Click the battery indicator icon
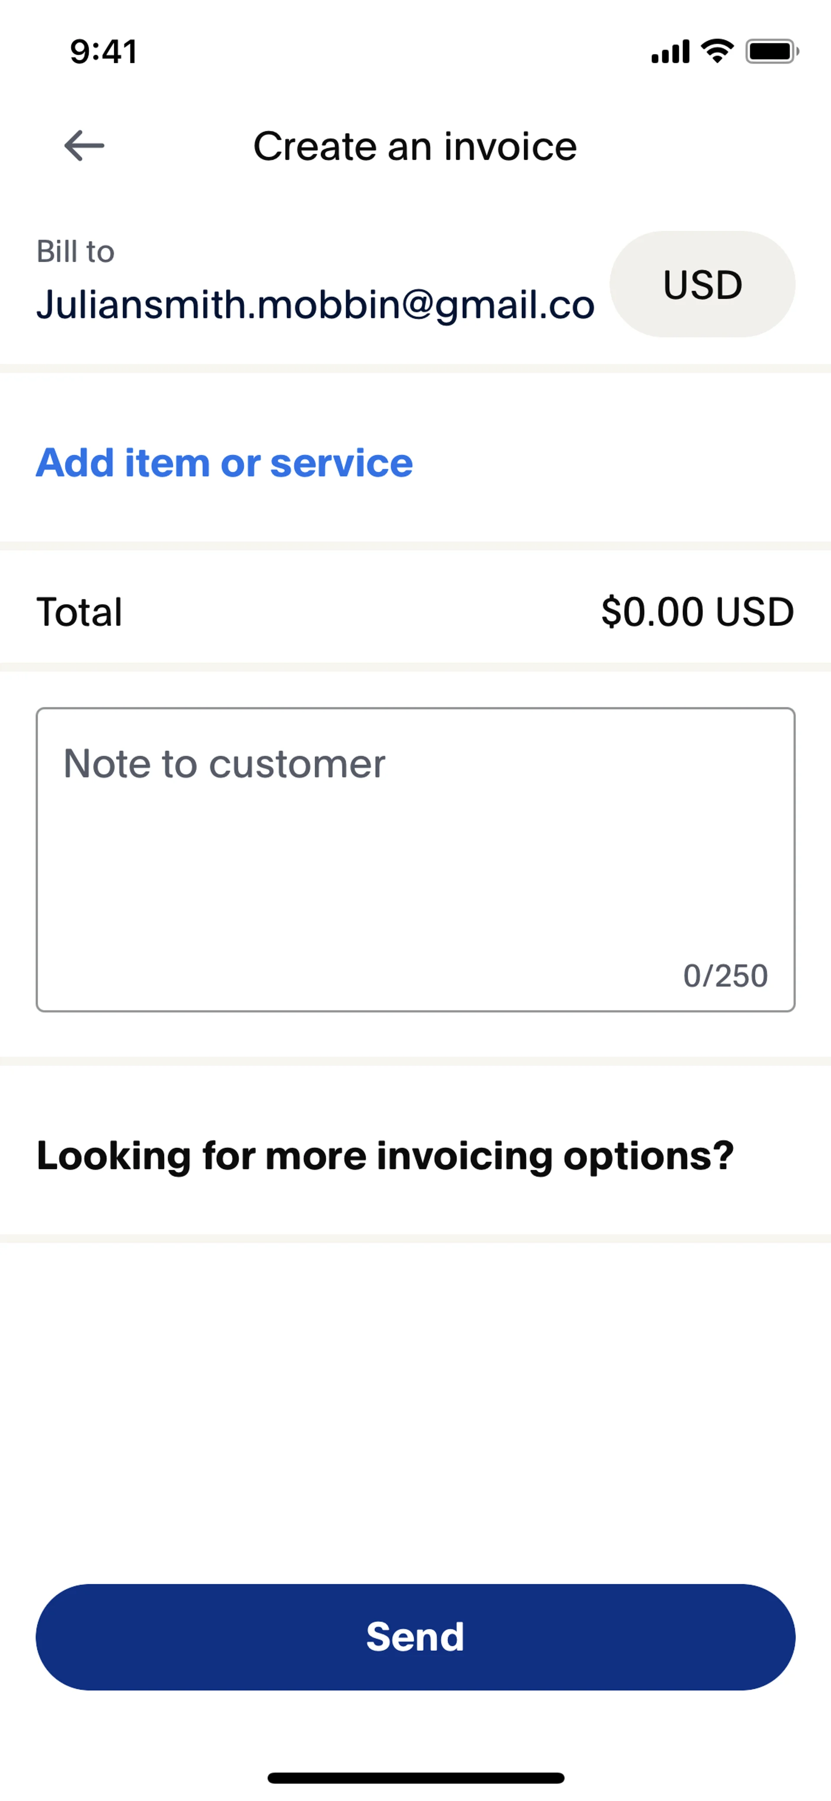 771,52
